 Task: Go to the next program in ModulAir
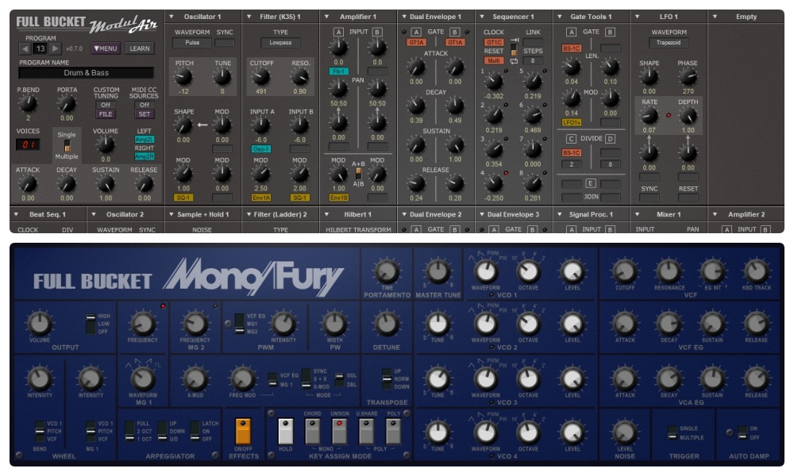56,48
